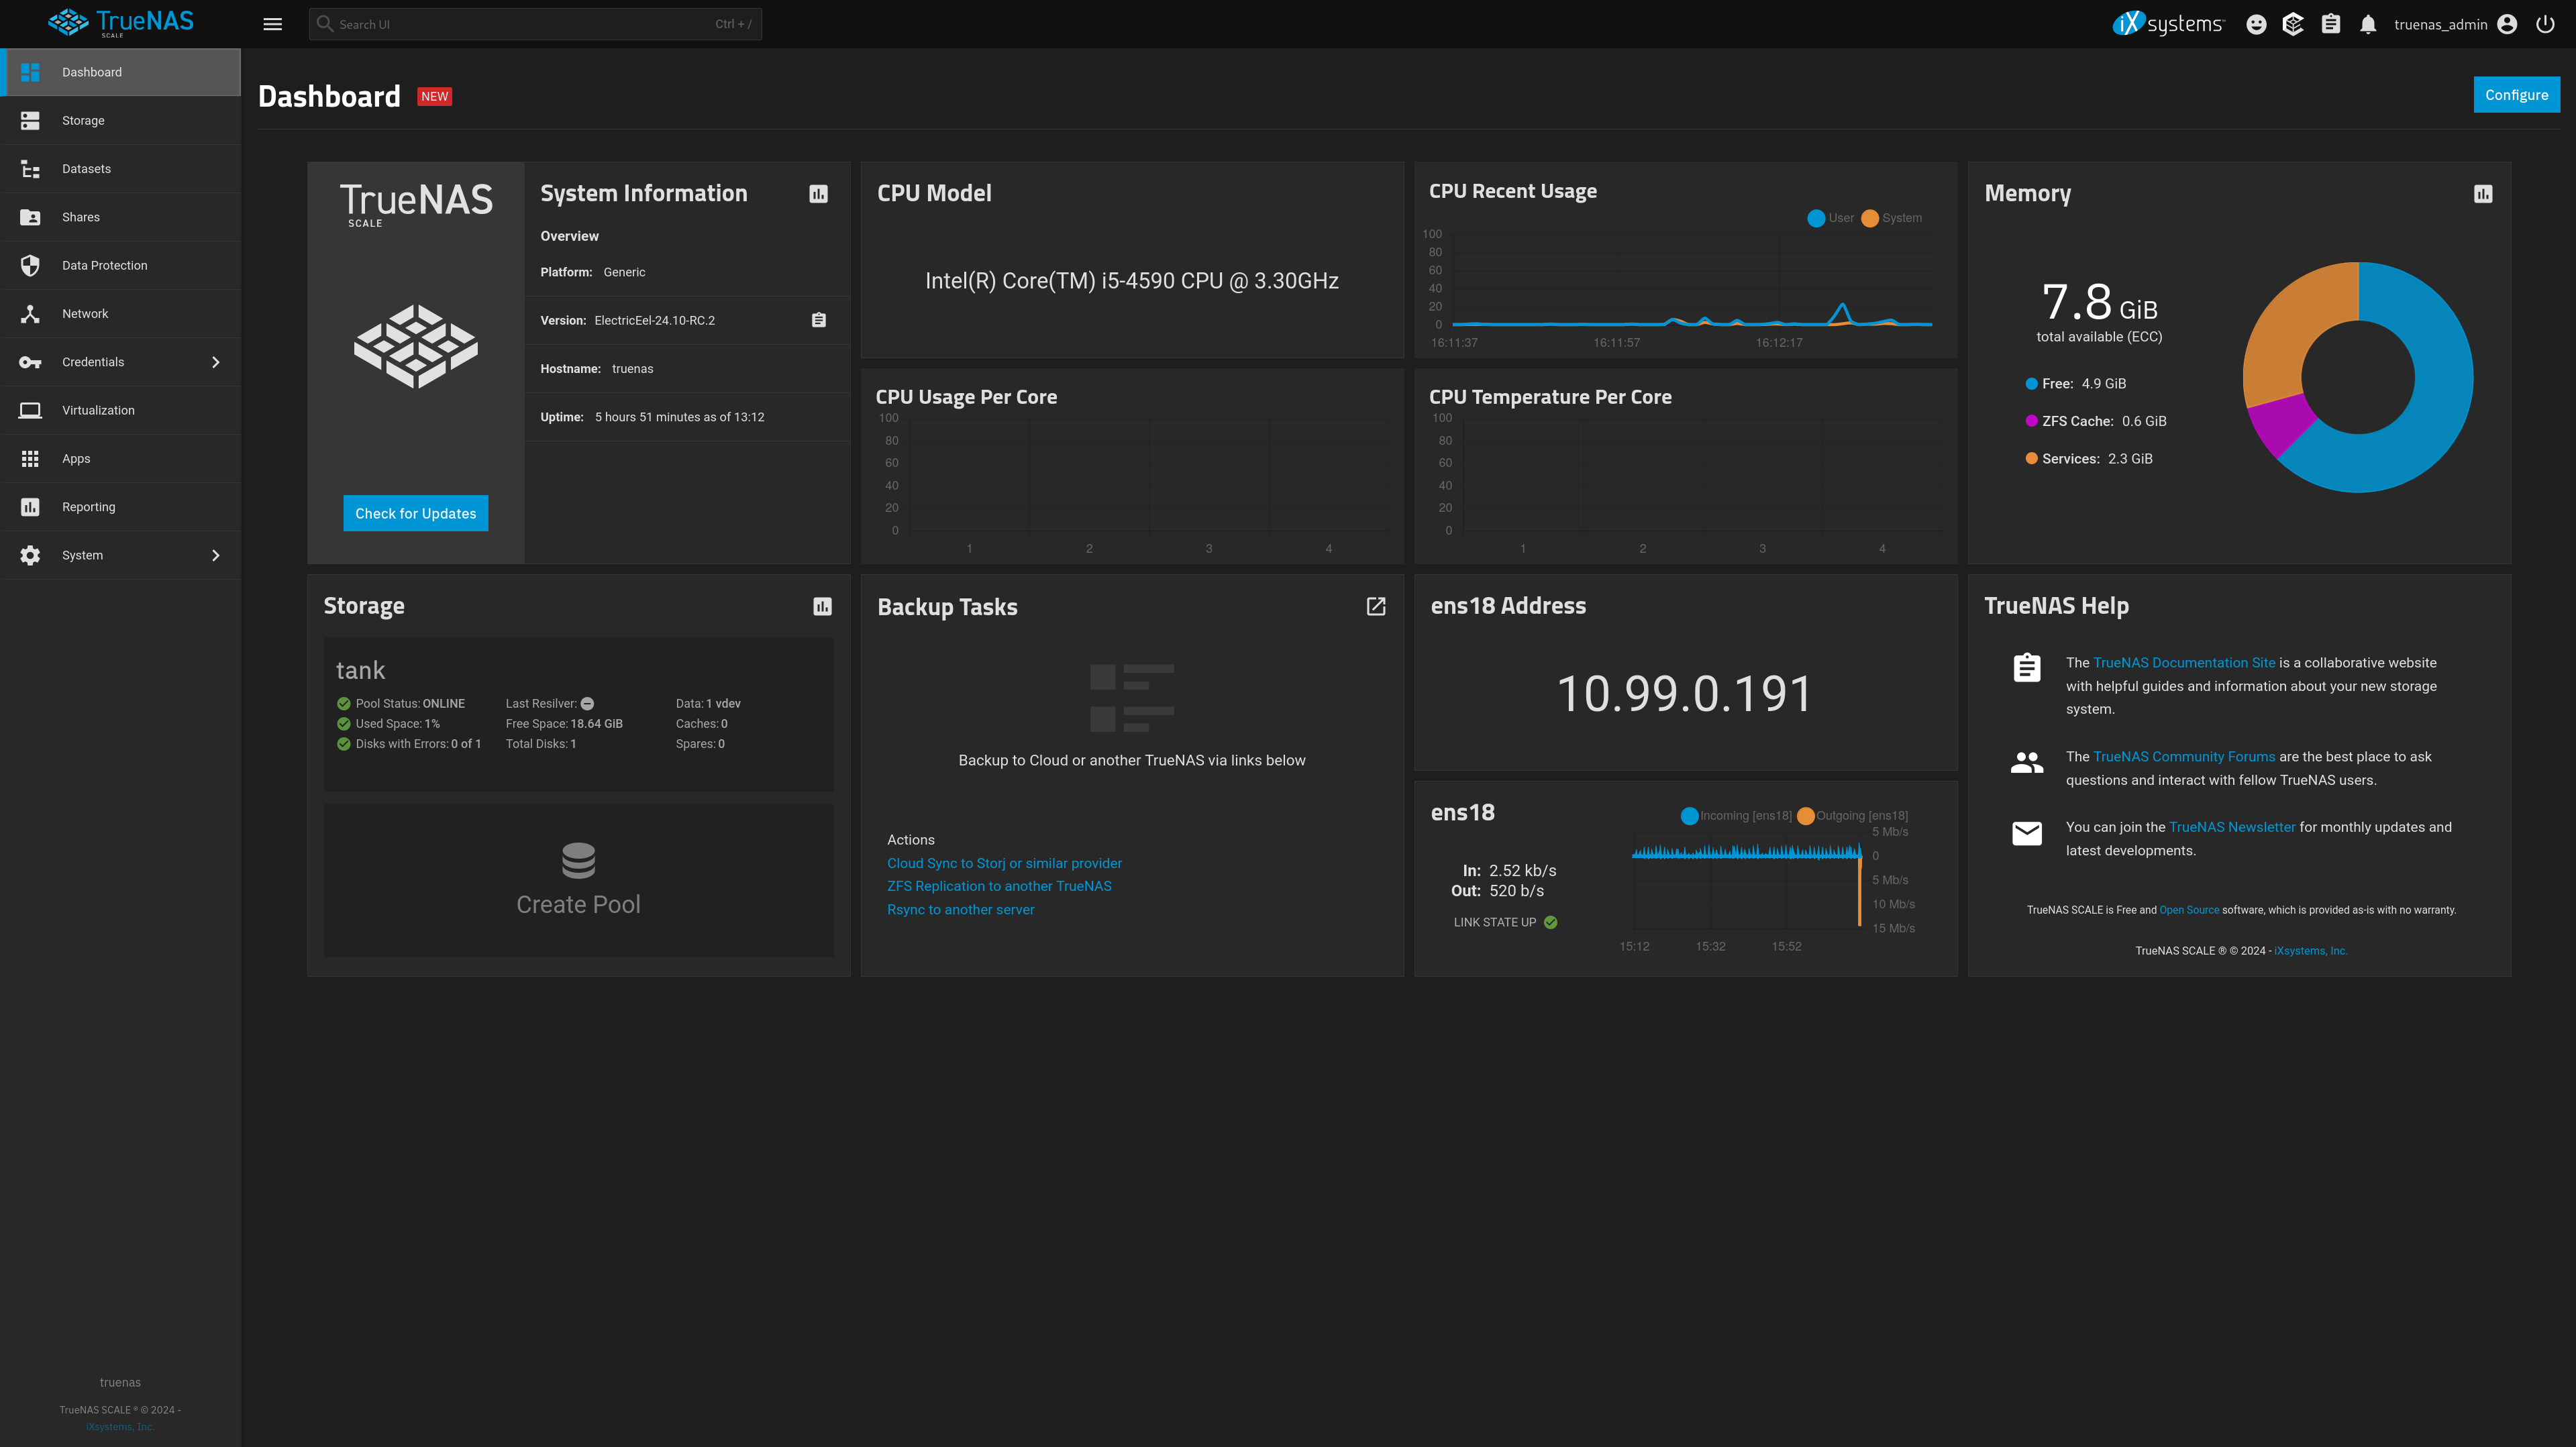Open TrueNAS Documentation Site link
Viewport: 2576px width, 1447px height.
point(2184,663)
